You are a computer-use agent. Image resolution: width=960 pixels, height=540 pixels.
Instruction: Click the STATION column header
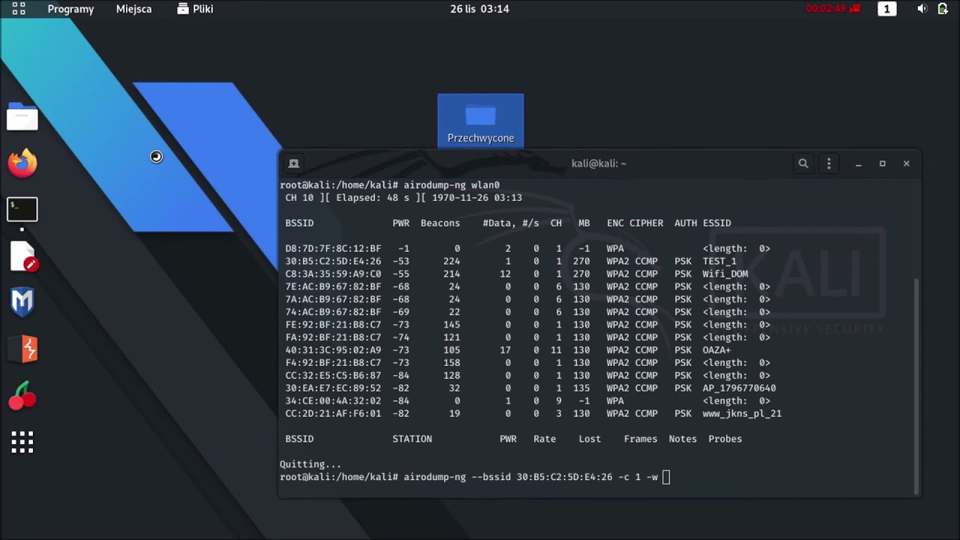[412, 439]
